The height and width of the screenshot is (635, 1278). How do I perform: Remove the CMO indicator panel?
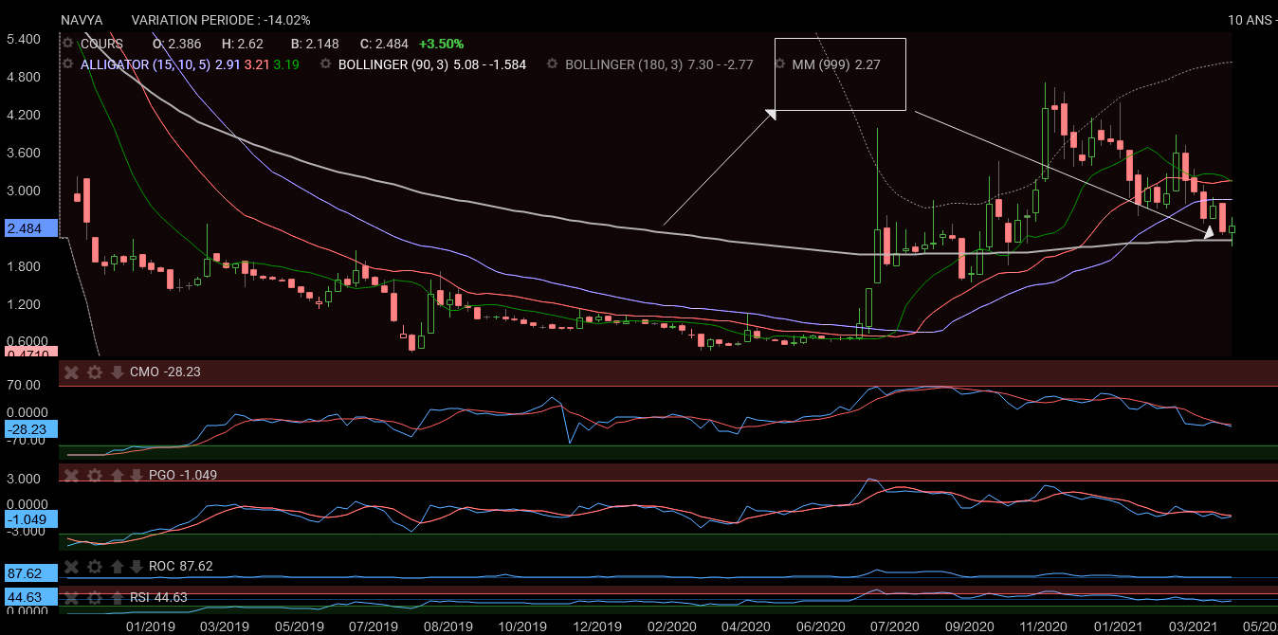click(71, 372)
